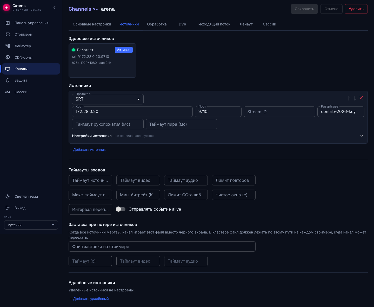Open the Протокол SRT dropdown
374x307 pixels.
[108, 99]
